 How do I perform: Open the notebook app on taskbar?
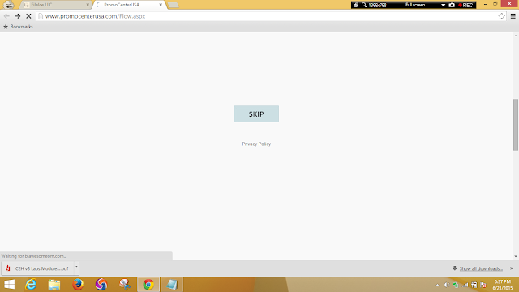(x=172, y=285)
